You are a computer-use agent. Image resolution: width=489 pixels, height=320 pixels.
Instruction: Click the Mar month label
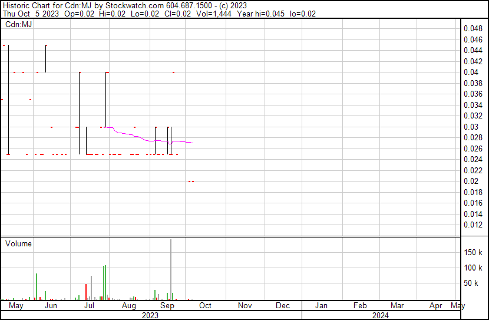pyautogui.click(x=397, y=306)
